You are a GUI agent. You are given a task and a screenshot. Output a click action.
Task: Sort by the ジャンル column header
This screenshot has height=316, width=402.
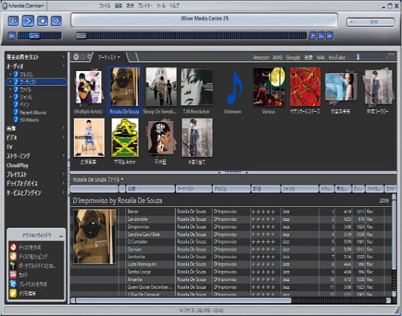point(299,189)
